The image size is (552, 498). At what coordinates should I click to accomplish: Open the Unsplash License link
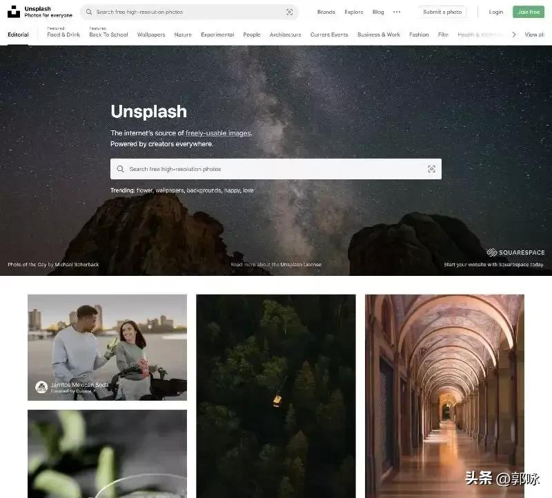point(301,265)
